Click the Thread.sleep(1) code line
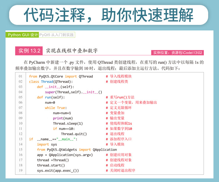This screenshot has height=182, width=219. [x=68, y=123]
